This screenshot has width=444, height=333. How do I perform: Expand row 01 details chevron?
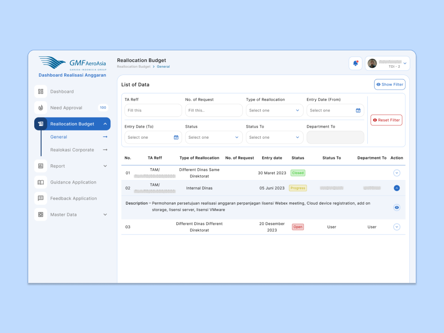click(396, 173)
